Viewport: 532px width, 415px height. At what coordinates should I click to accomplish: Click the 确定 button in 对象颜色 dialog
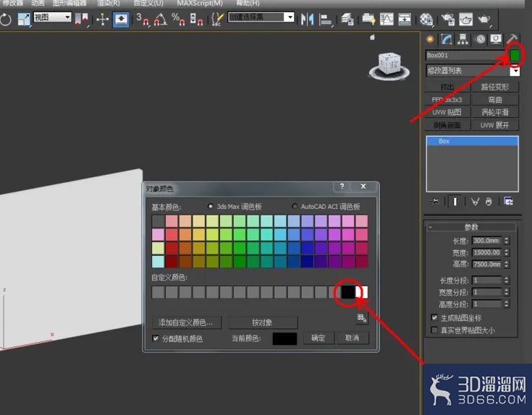pos(318,338)
